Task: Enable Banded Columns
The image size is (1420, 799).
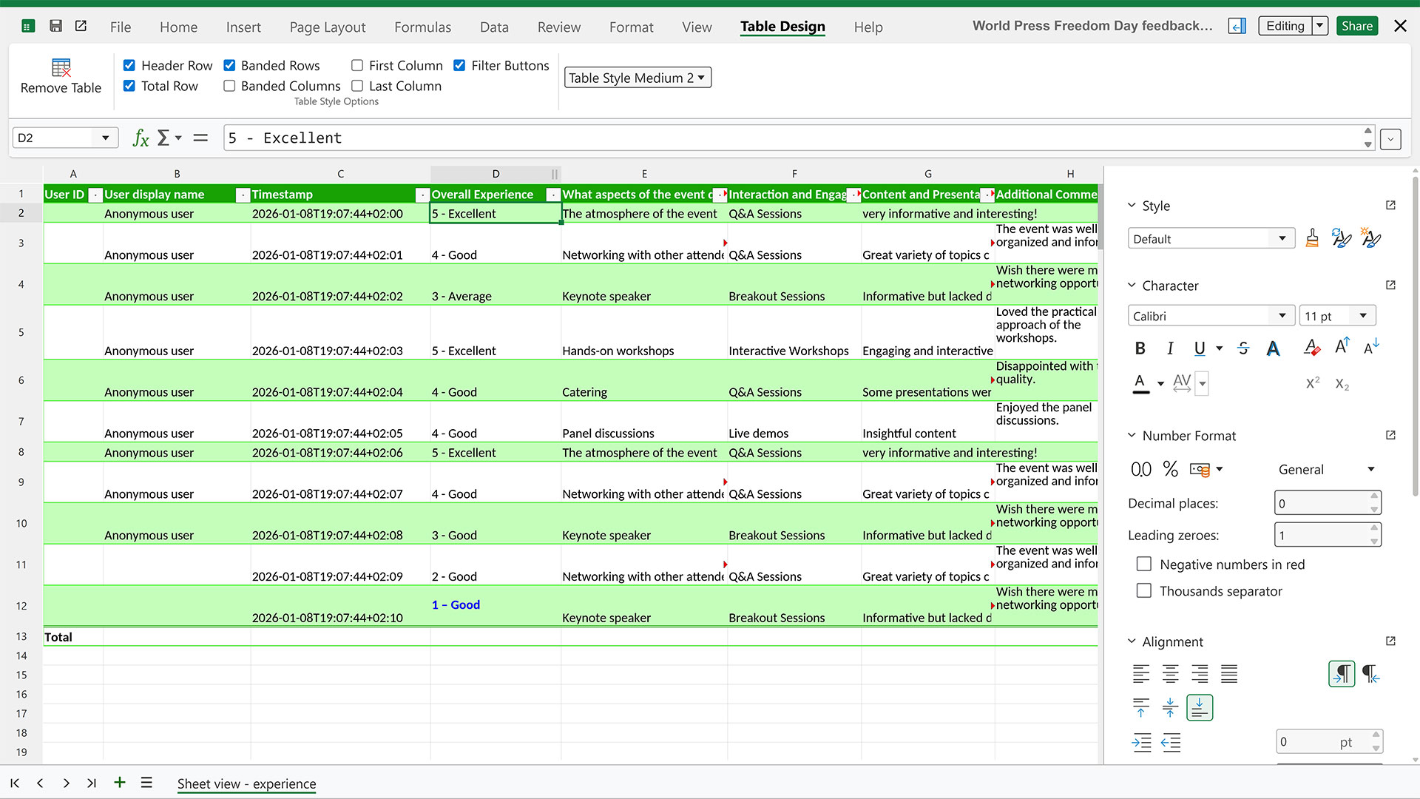Action: [x=229, y=86]
